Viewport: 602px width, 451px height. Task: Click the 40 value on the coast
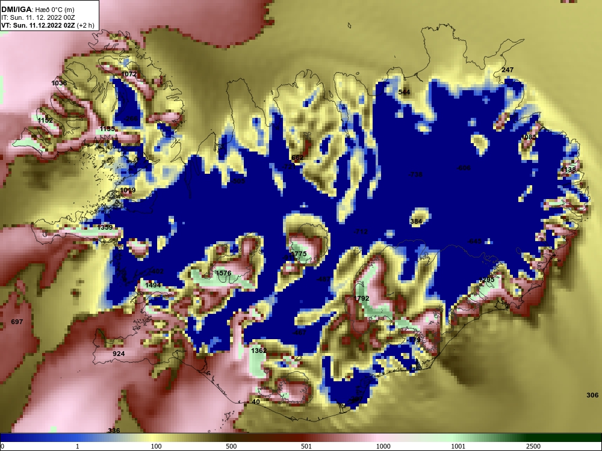[x=256, y=402]
